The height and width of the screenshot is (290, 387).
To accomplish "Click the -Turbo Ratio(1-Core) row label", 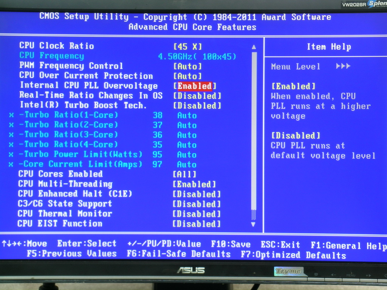I will click(x=68, y=115).
